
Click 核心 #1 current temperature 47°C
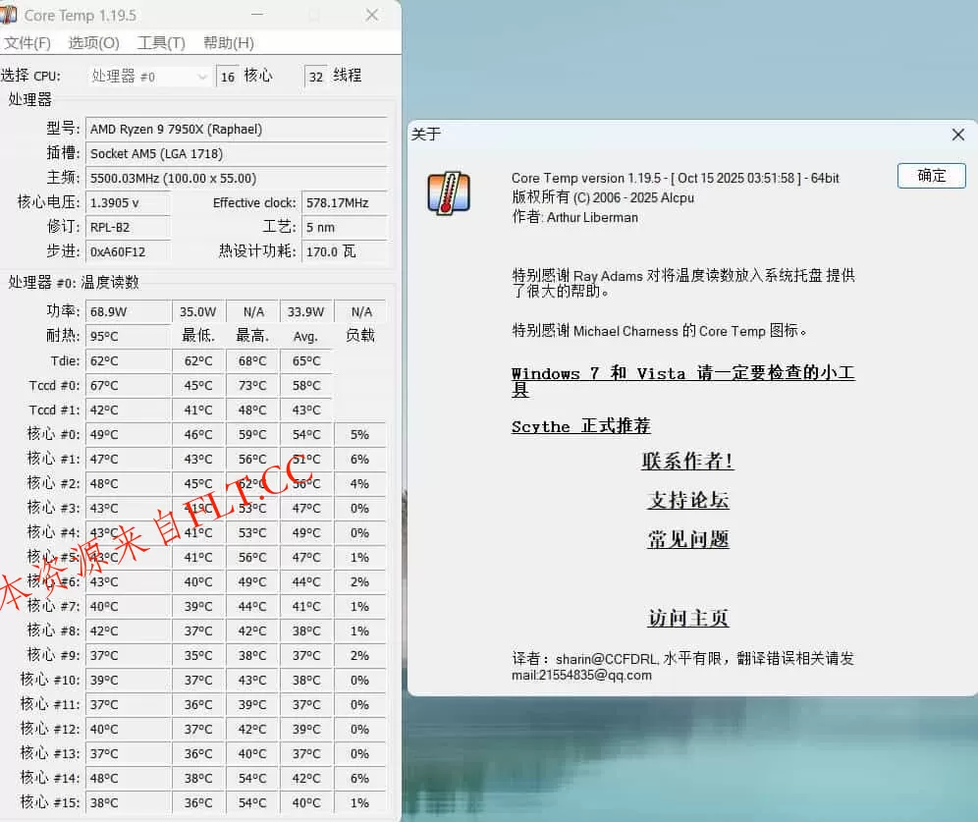click(x=128, y=459)
